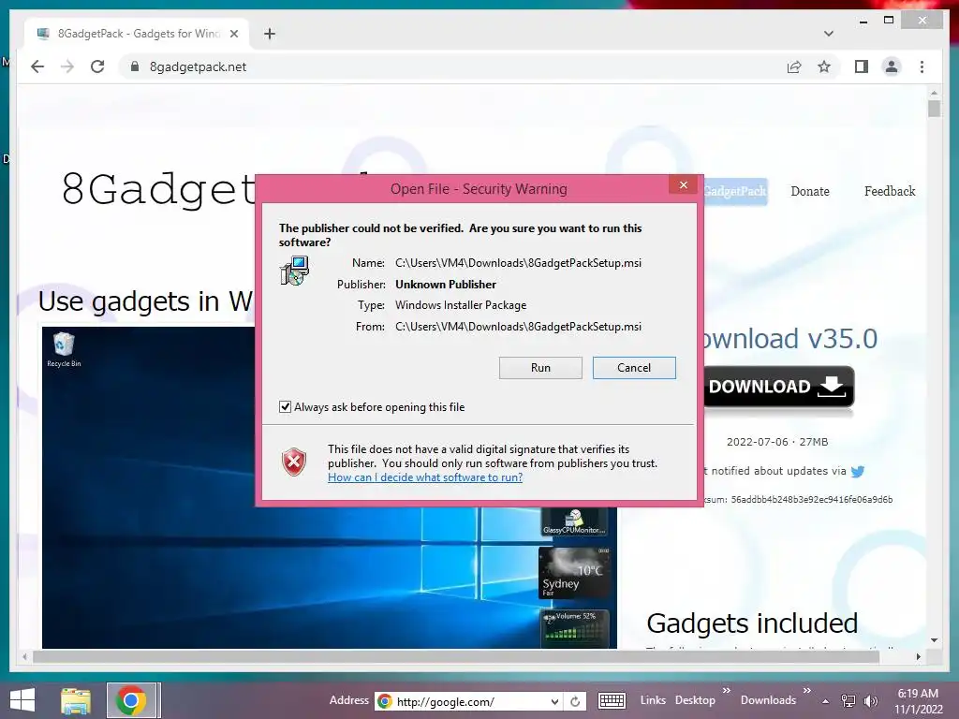Screen dimensions: 959x719
Task: Click the '2022-07-06 · 27MB' text
Action: point(776,442)
